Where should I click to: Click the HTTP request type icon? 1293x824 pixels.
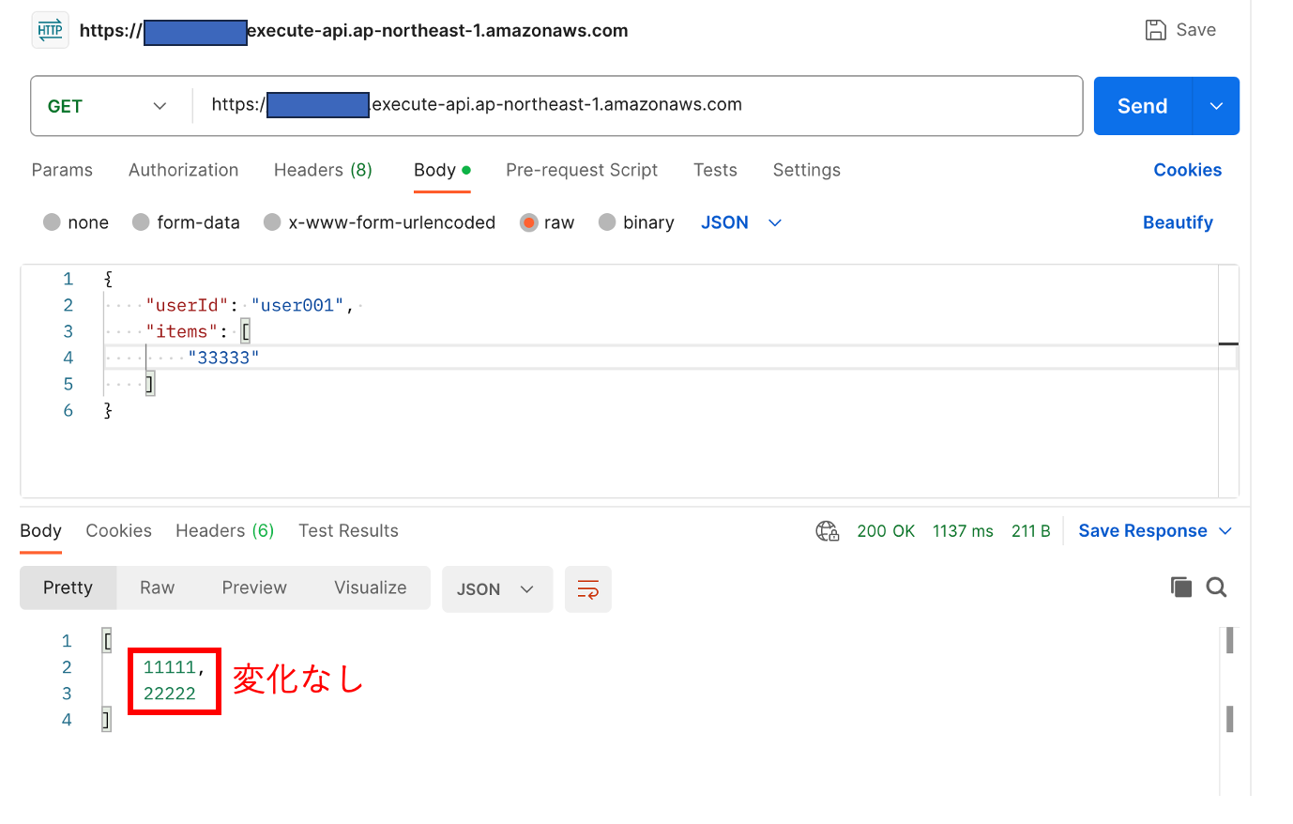click(50, 30)
